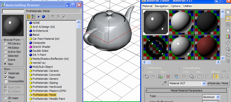231x102 pixels.
Task: Click Put Material to Scene icon
Action: click(153, 76)
